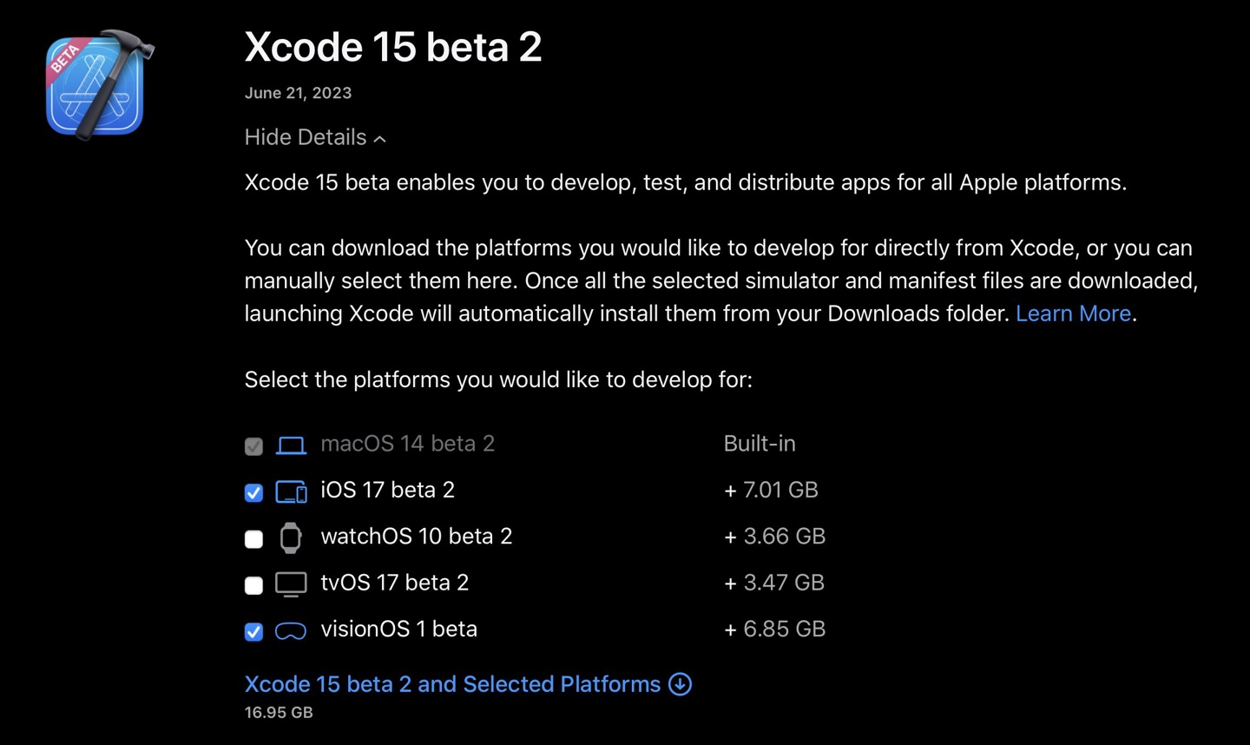Click the watchOS 10 beta 2 label
Screen dimensions: 1250x745
pyautogui.click(x=417, y=537)
